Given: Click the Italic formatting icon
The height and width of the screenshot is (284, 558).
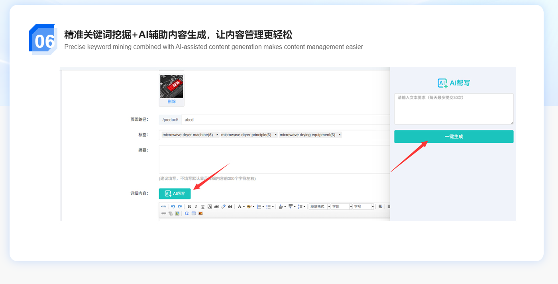Looking at the screenshot, I should coord(196,207).
